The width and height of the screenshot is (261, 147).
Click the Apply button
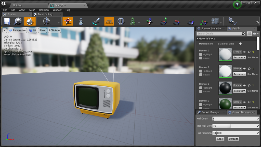click(x=220, y=139)
